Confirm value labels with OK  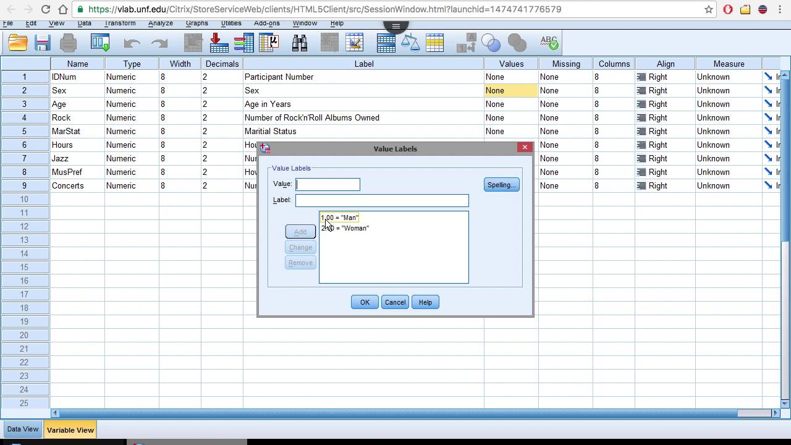(x=365, y=302)
